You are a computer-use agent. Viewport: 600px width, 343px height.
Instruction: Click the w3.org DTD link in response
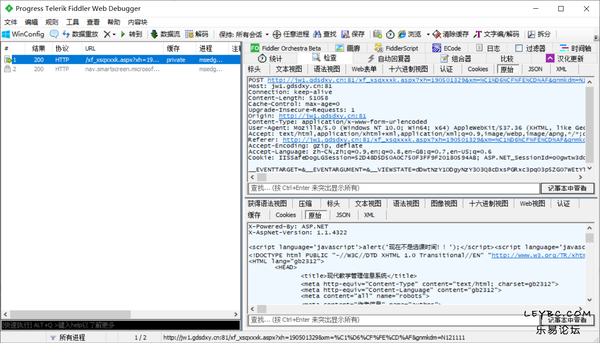pos(538,255)
